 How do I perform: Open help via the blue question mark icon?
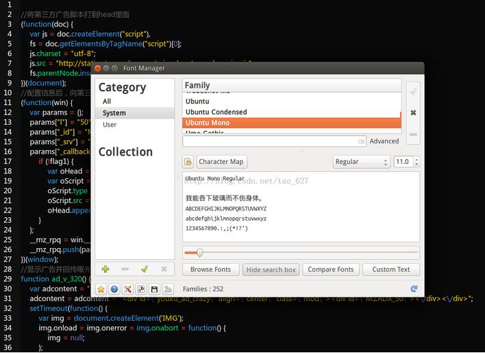(x=114, y=289)
